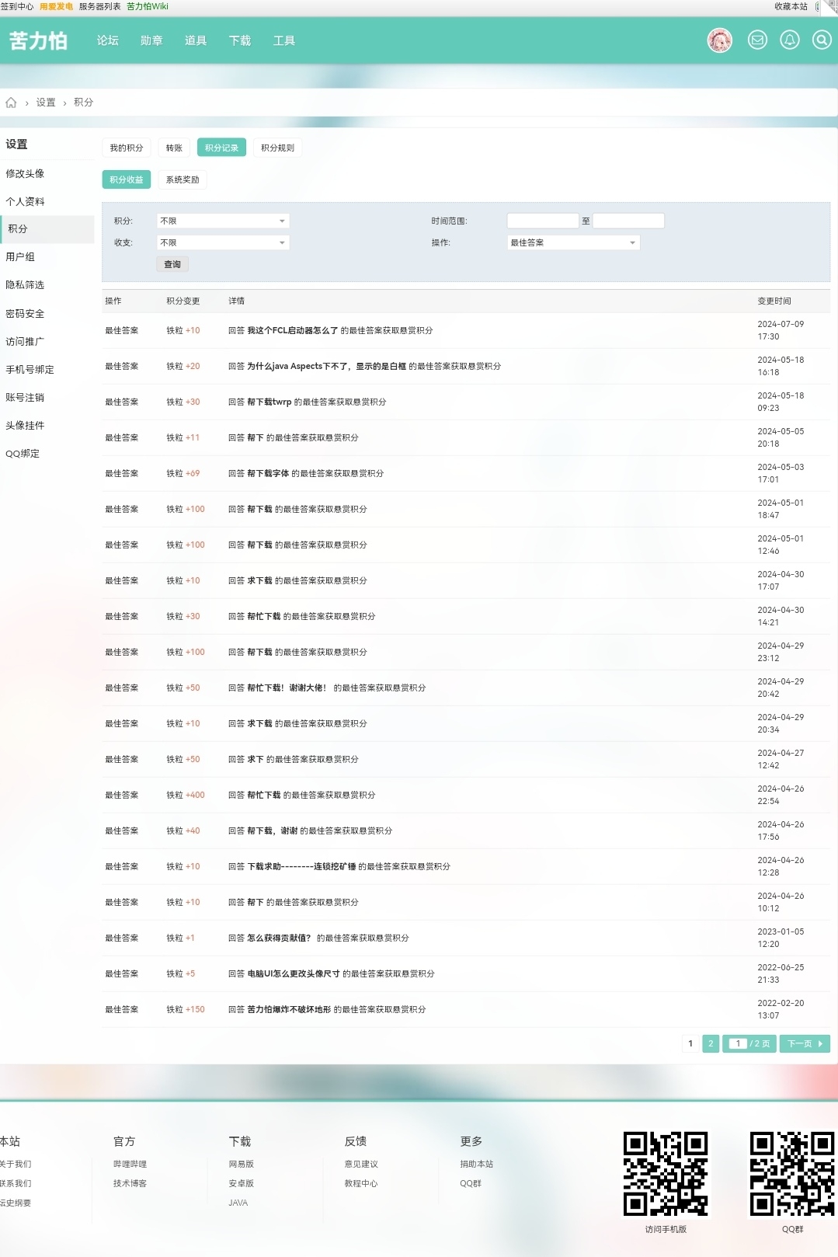Click the QQ群 QR code

click(x=792, y=1174)
